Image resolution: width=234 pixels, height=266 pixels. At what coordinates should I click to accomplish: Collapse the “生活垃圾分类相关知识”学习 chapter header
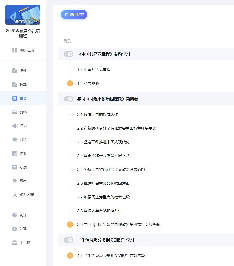point(106,240)
